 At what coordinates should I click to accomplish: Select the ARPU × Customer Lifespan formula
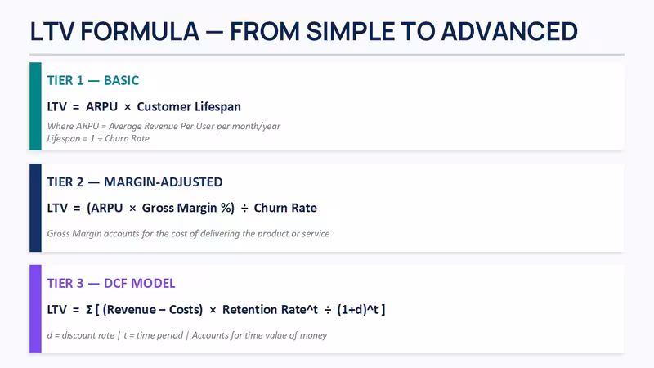point(144,107)
